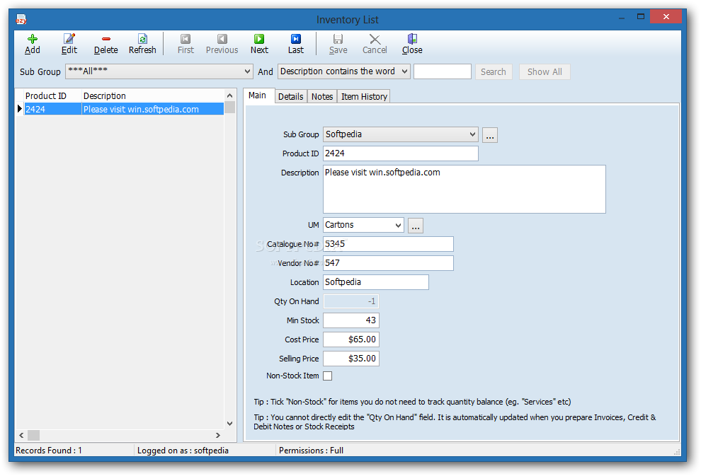
Task: Switch to the Main tab
Action: 258,95
